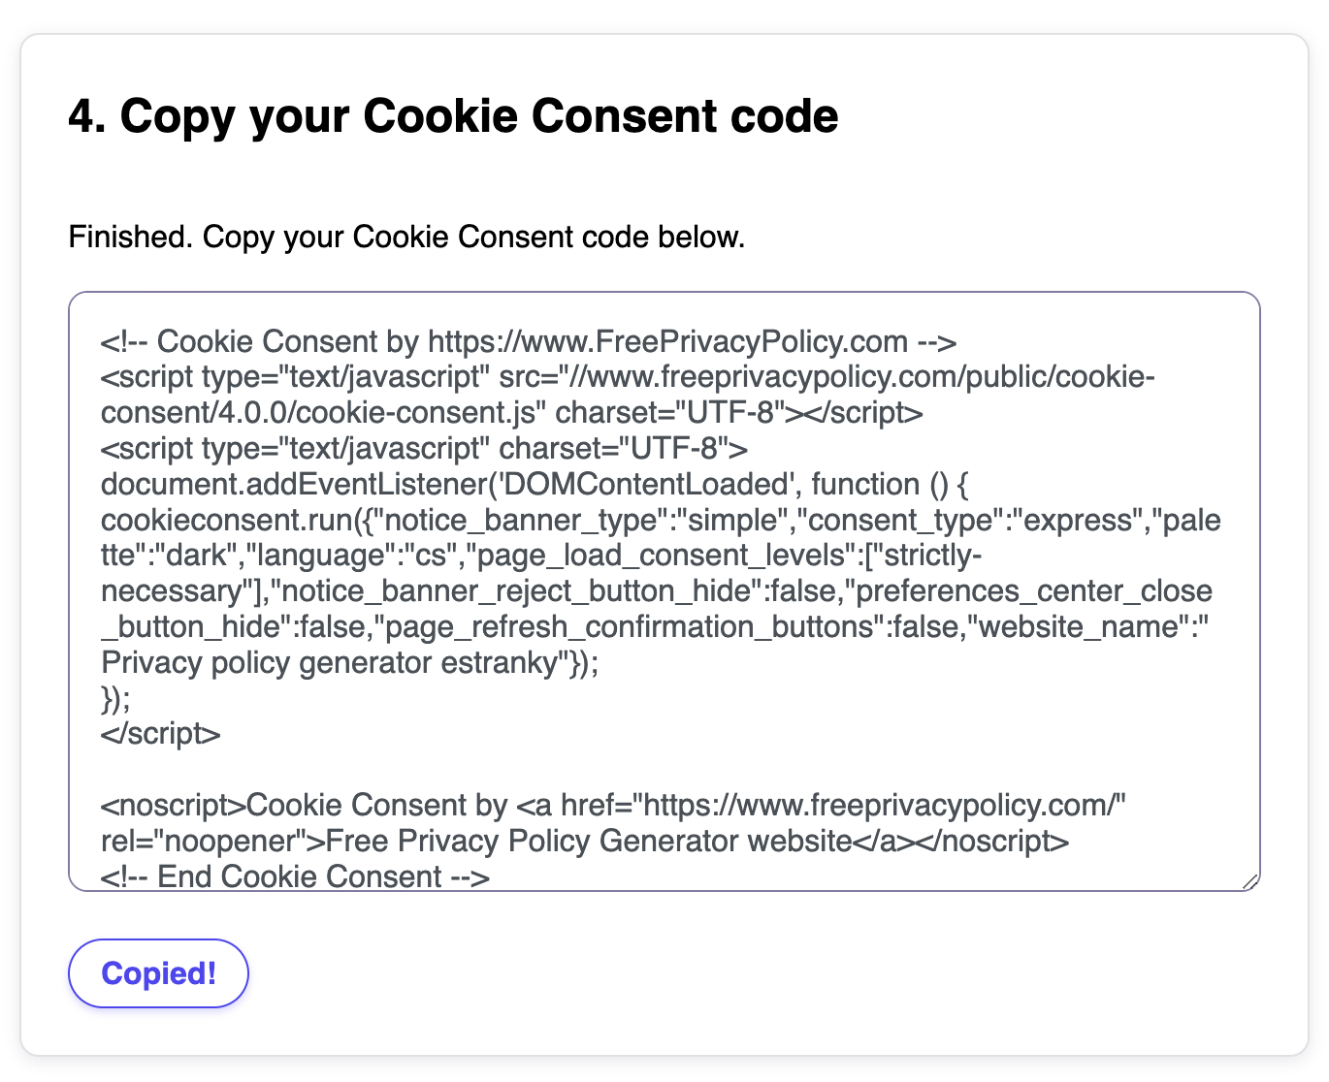Place cursor on the "language":"cs" line

540,557
